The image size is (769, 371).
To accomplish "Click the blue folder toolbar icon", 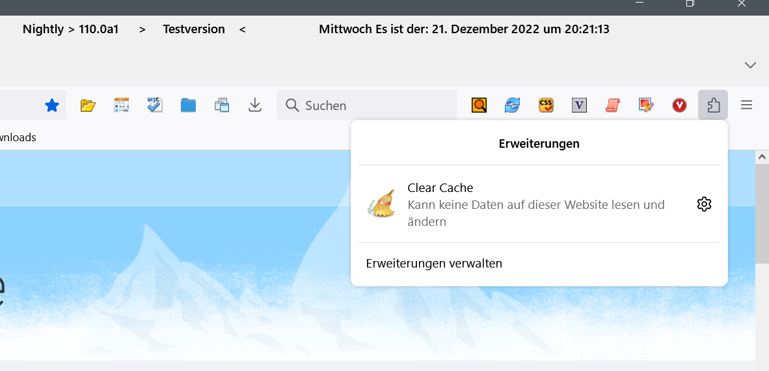I will pos(188,105).
